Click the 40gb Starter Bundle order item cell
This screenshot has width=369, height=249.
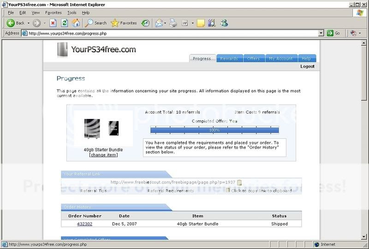coord(198,224)
